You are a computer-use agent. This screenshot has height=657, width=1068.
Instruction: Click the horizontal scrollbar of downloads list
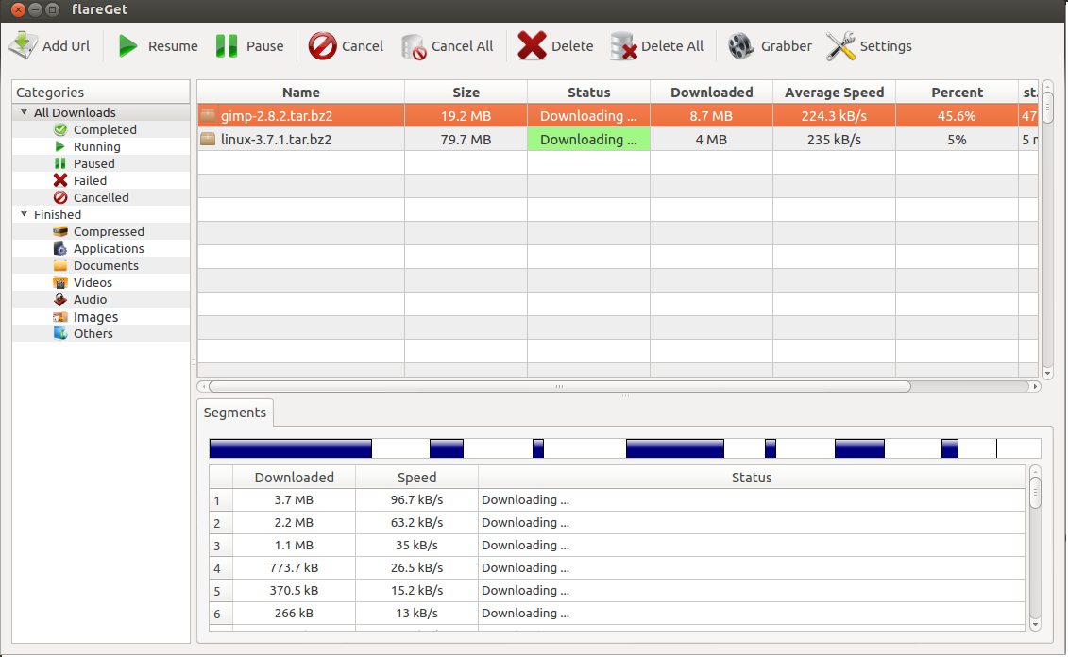click(x=559, y=386)
